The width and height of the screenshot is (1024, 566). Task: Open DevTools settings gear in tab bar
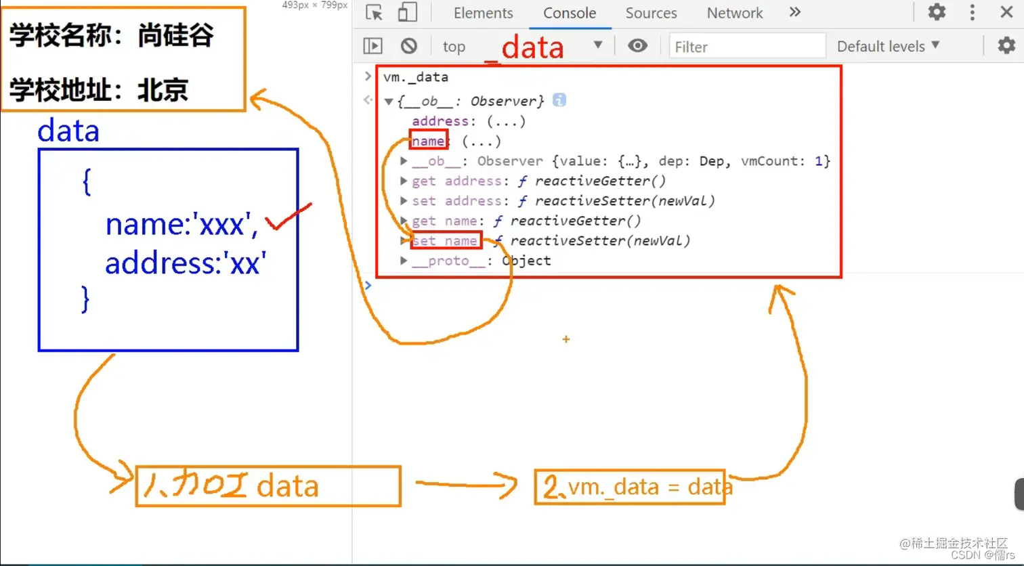(937, 12)
